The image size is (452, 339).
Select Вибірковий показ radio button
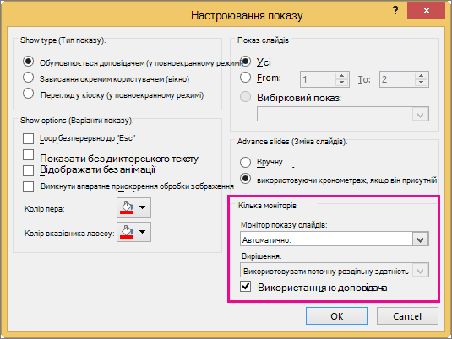[x=245, y=97]
